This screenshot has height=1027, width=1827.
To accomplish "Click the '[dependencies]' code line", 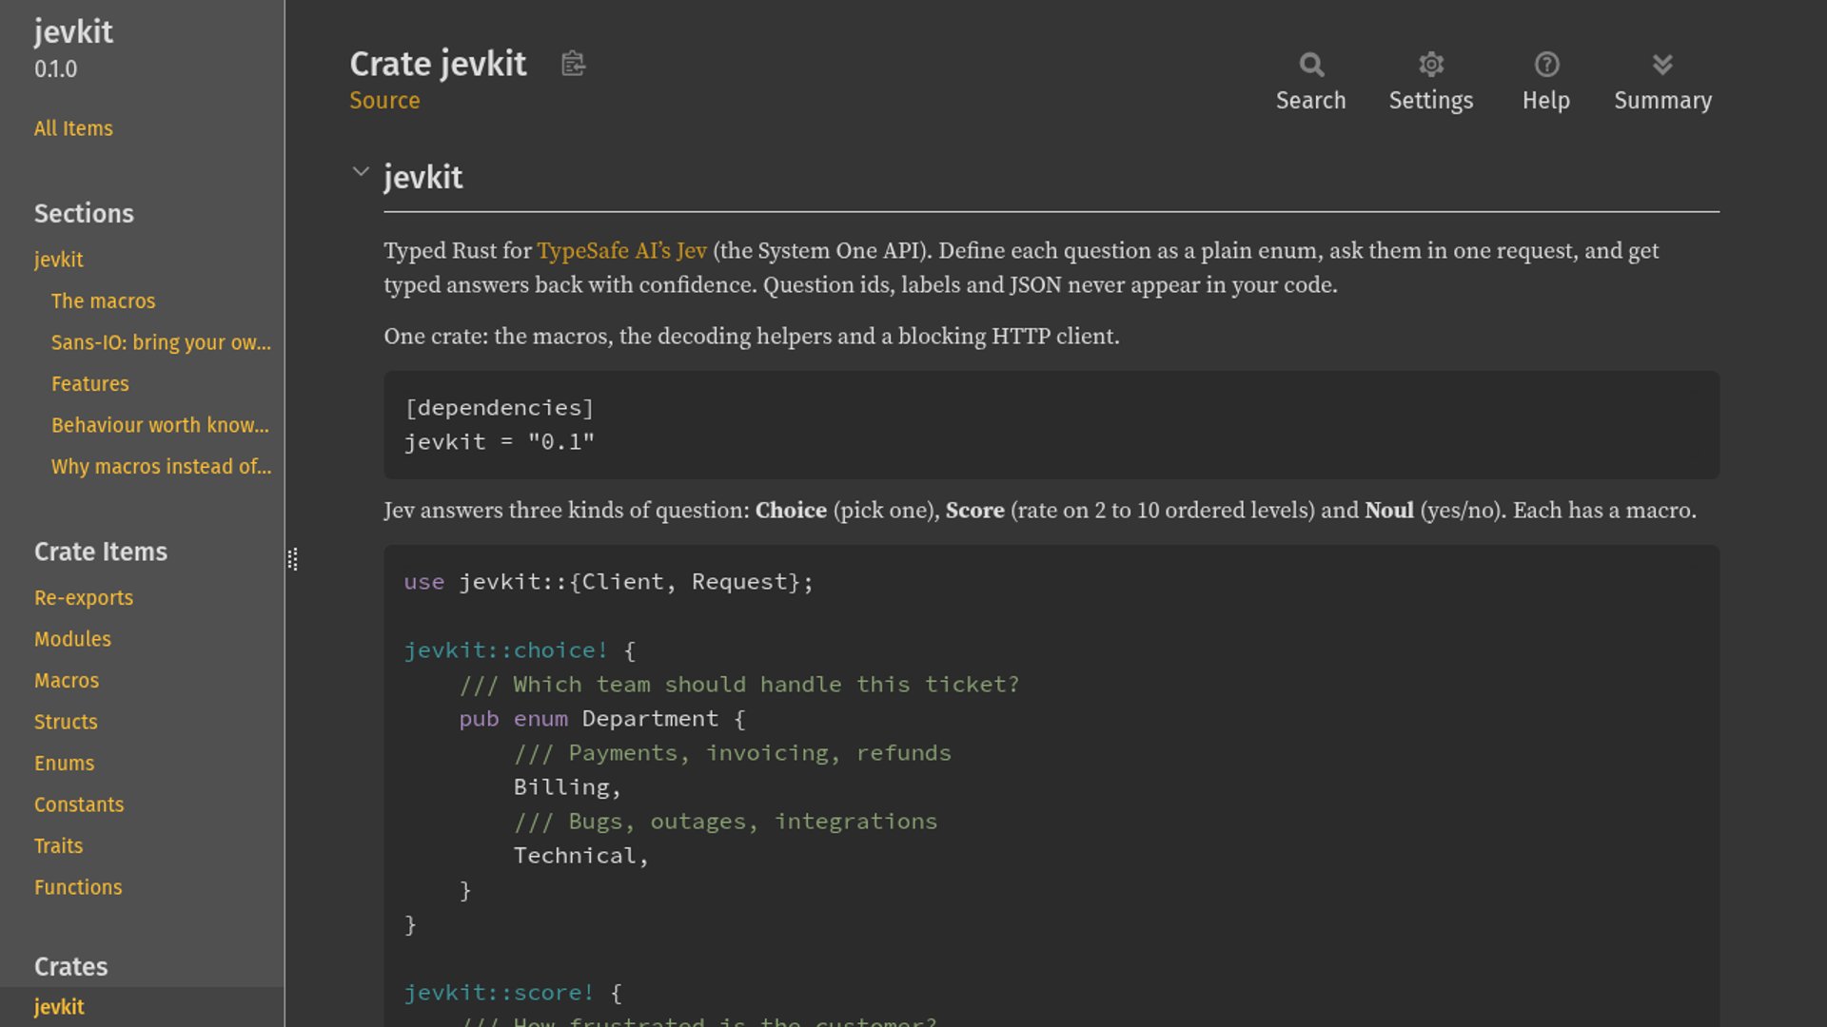I will click(x=500, y=408).
